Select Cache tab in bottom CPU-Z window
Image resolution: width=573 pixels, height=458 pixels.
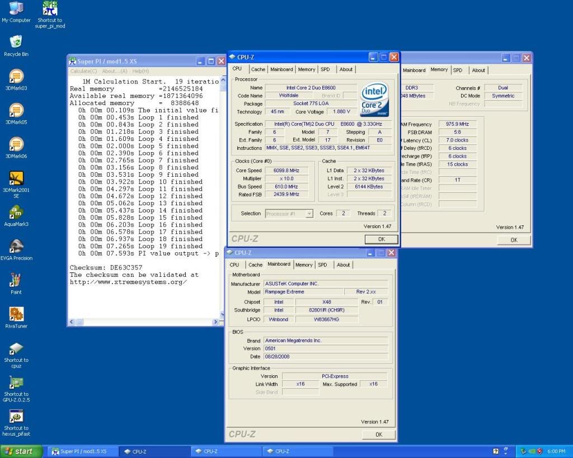(x=255, y=265)
